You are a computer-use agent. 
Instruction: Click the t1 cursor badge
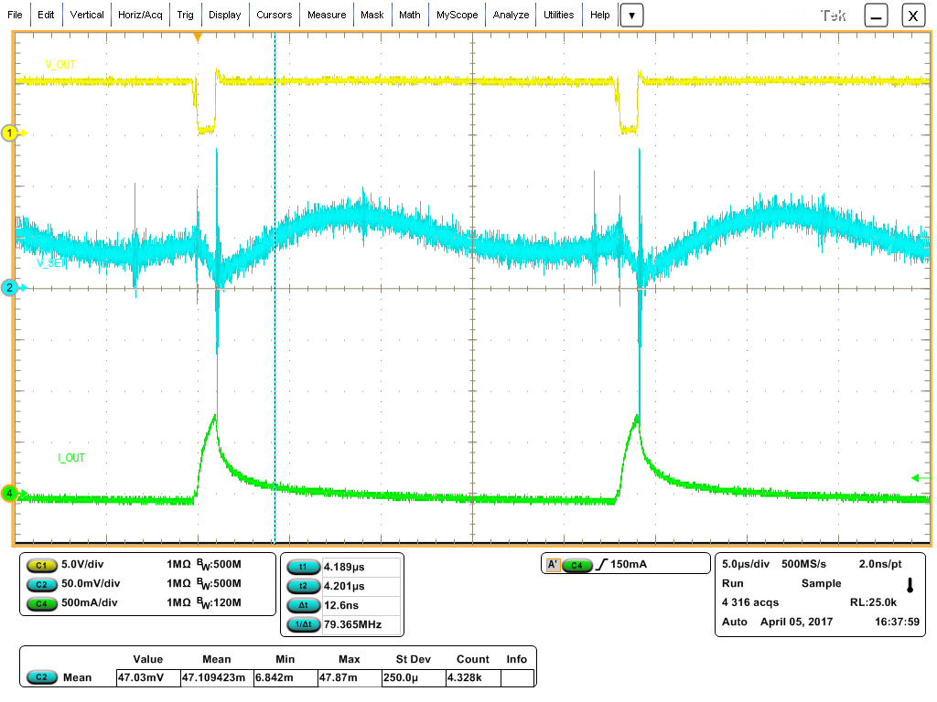coord(304,567)
